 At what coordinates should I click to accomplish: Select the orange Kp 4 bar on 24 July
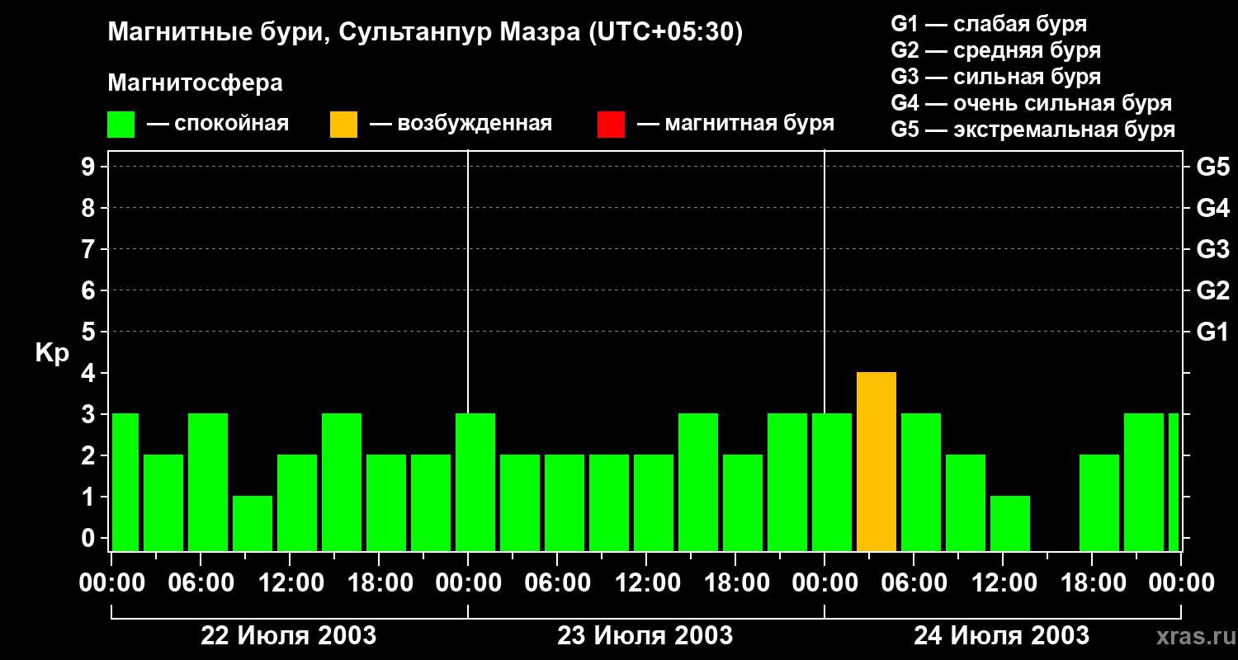pyautogui.click(x=877, y=462)
